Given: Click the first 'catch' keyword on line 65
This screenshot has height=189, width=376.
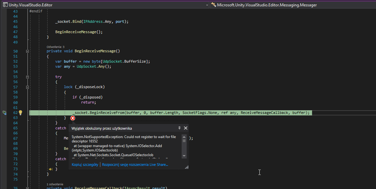Looking at the screenshot, I should (61, 128).
